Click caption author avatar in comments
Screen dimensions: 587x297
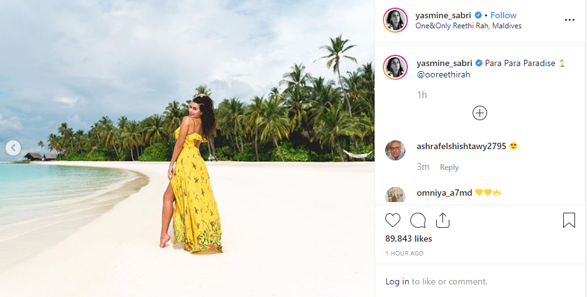(x=395, y=67)
